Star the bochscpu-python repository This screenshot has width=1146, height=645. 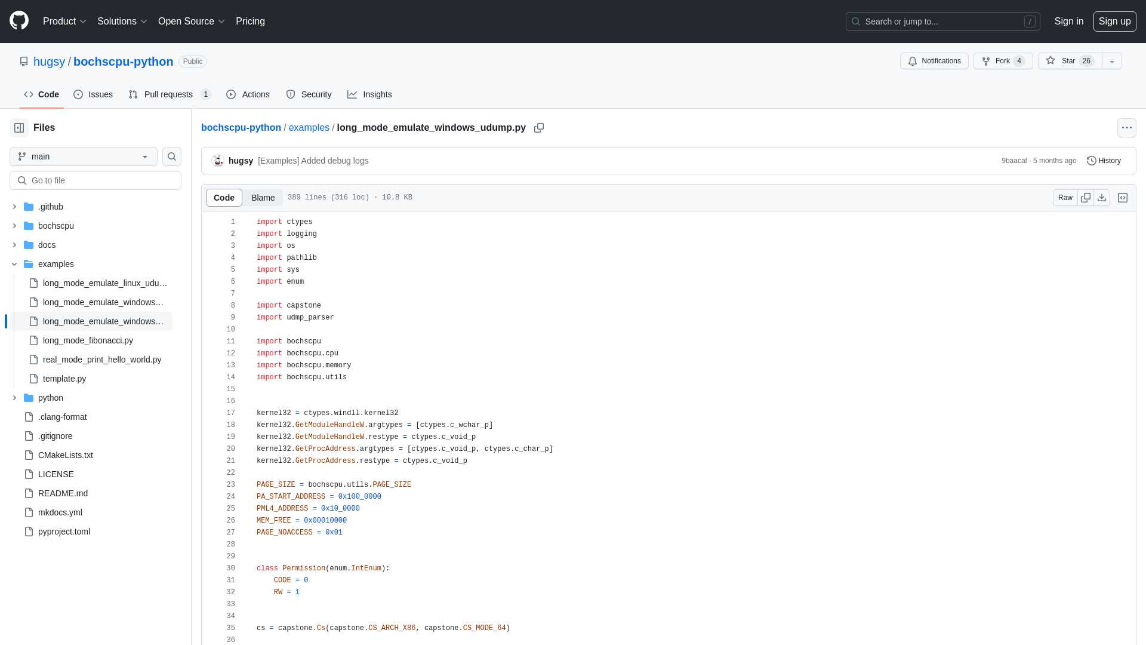tap(1070, 61)
